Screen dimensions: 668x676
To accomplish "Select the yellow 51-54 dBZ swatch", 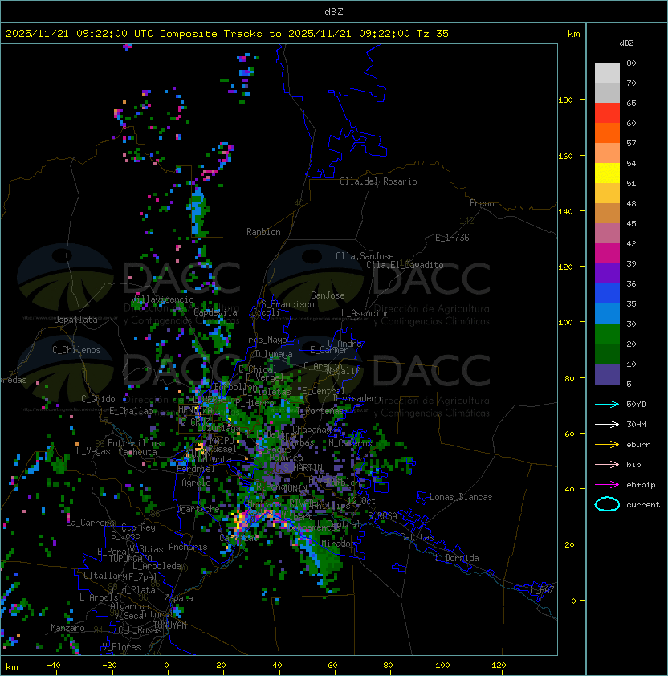I will point(607,173).
